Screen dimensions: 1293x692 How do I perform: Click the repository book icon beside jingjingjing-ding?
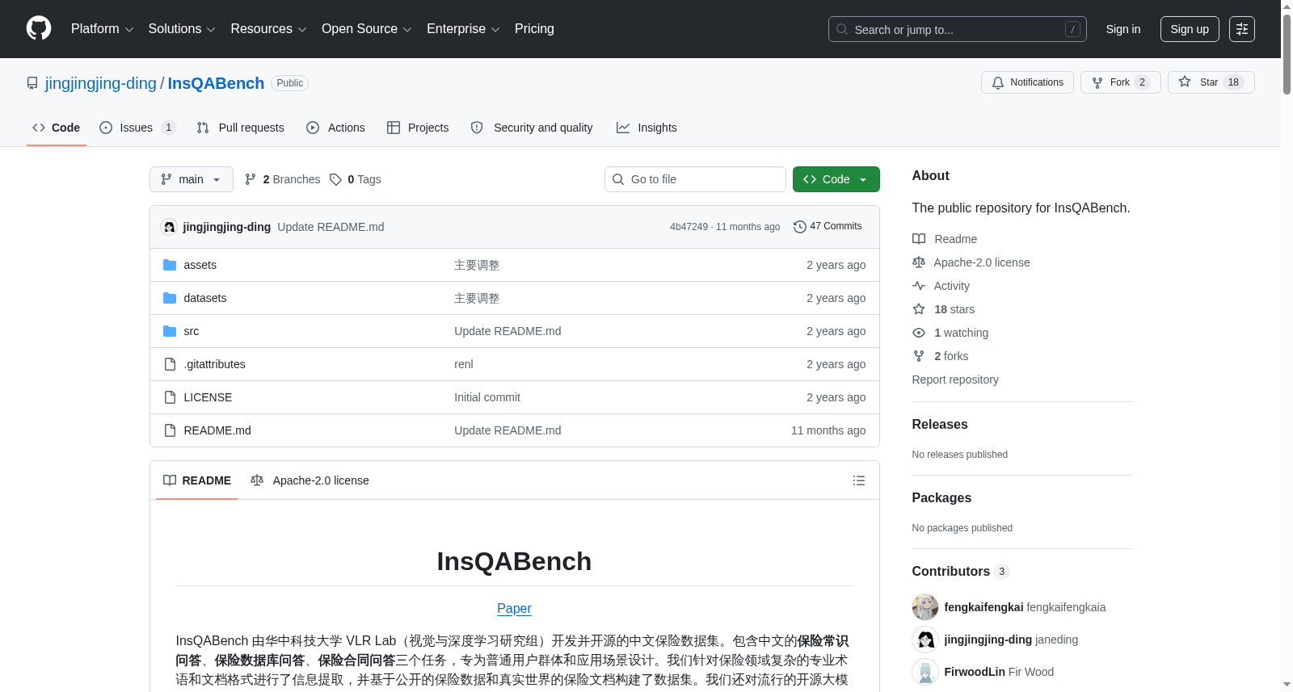tap(32, 83)
